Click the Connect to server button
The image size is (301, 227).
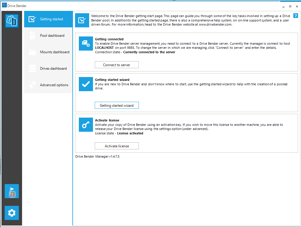click(117, 65)
